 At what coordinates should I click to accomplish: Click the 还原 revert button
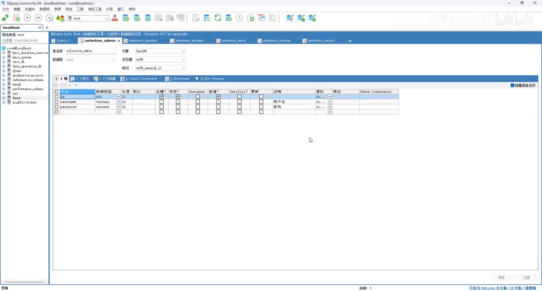tap(526, 277)
